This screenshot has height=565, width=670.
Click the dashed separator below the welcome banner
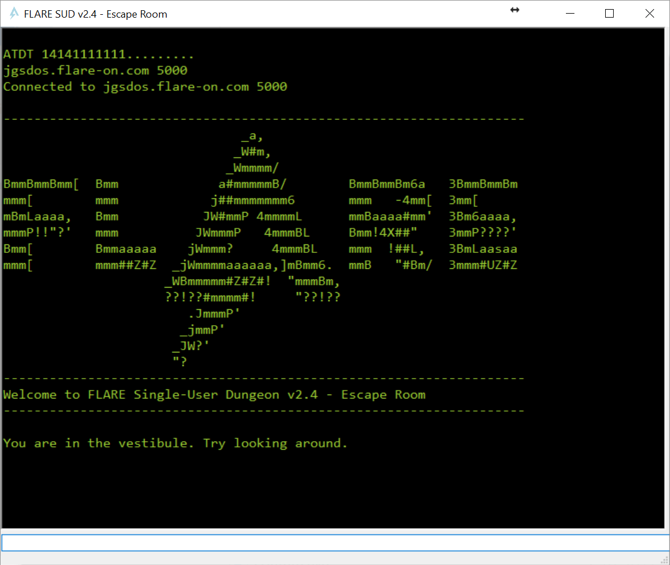(263, 410)
